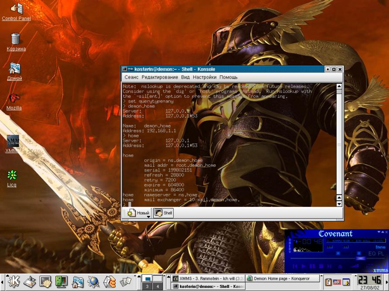
Task: Adjust XMMS volume slider knob
Action: [338, 253]
